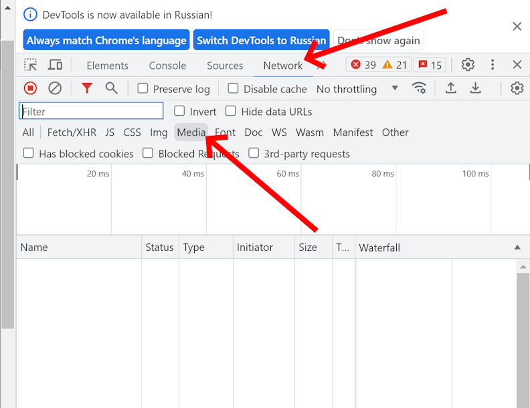Focus the Filter text input
This screenshot has width=530, height=408.
[x=91, y=111]
